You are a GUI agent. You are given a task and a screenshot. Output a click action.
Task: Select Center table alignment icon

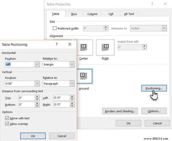click(85, 47)
